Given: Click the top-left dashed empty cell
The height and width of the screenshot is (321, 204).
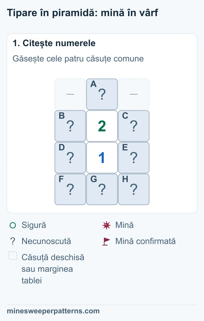Looking at the screenshot, I should coord(70,94).
